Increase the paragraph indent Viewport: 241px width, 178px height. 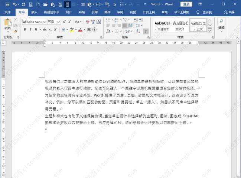click(x=141, y=20)
